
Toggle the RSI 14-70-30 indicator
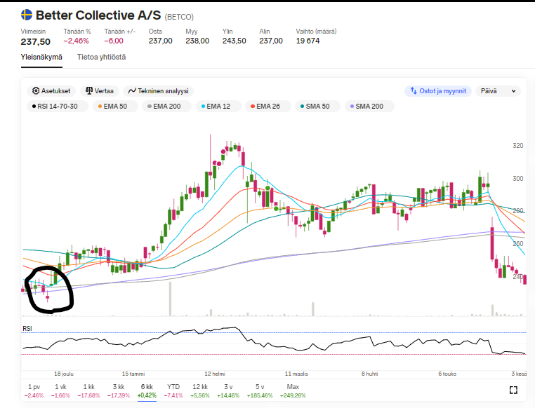tap(58, 107)
